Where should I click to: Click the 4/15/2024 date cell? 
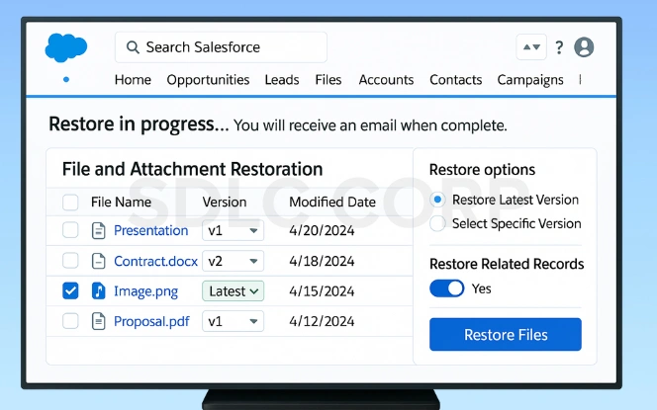coord(322,291)
